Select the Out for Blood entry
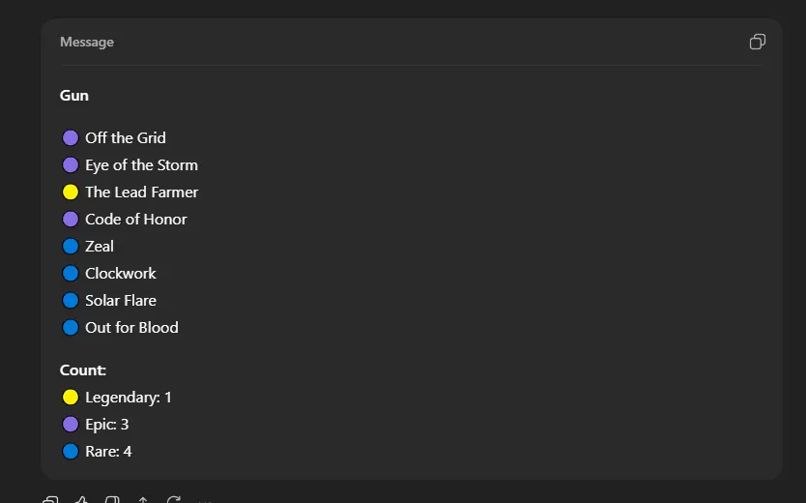 pyautogui.click(x=131, y=328)
